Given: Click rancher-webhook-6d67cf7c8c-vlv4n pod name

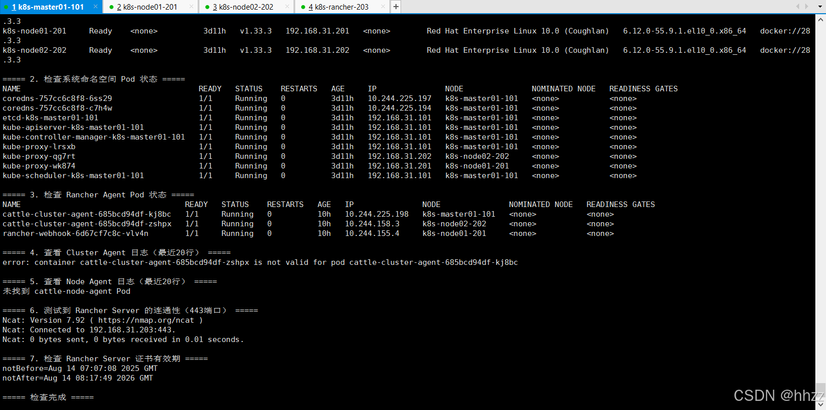Looking at the screenshot, I should coord(76,233).
